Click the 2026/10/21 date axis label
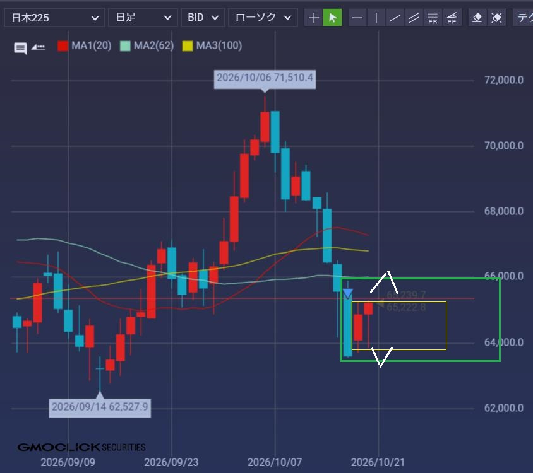The height and width of the screenshot is (473, 533). [378, 462]
